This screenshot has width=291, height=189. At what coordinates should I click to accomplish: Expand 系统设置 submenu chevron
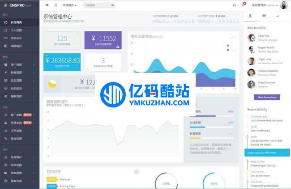click(x=34, y=165)
